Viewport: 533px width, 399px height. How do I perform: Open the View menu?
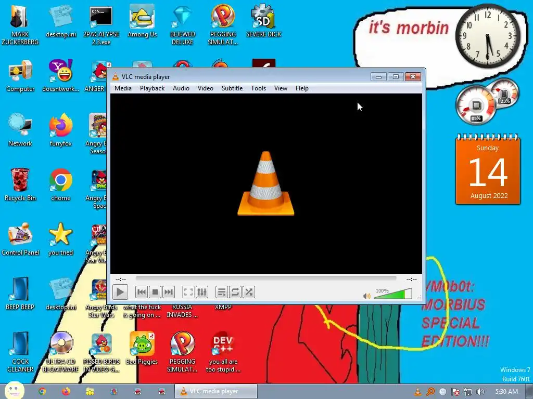(281, 88)
